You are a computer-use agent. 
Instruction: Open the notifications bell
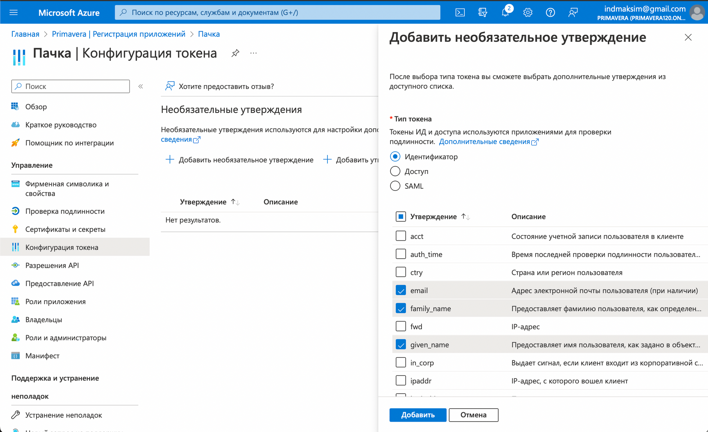pyautogui.click(x=505, y=13)
